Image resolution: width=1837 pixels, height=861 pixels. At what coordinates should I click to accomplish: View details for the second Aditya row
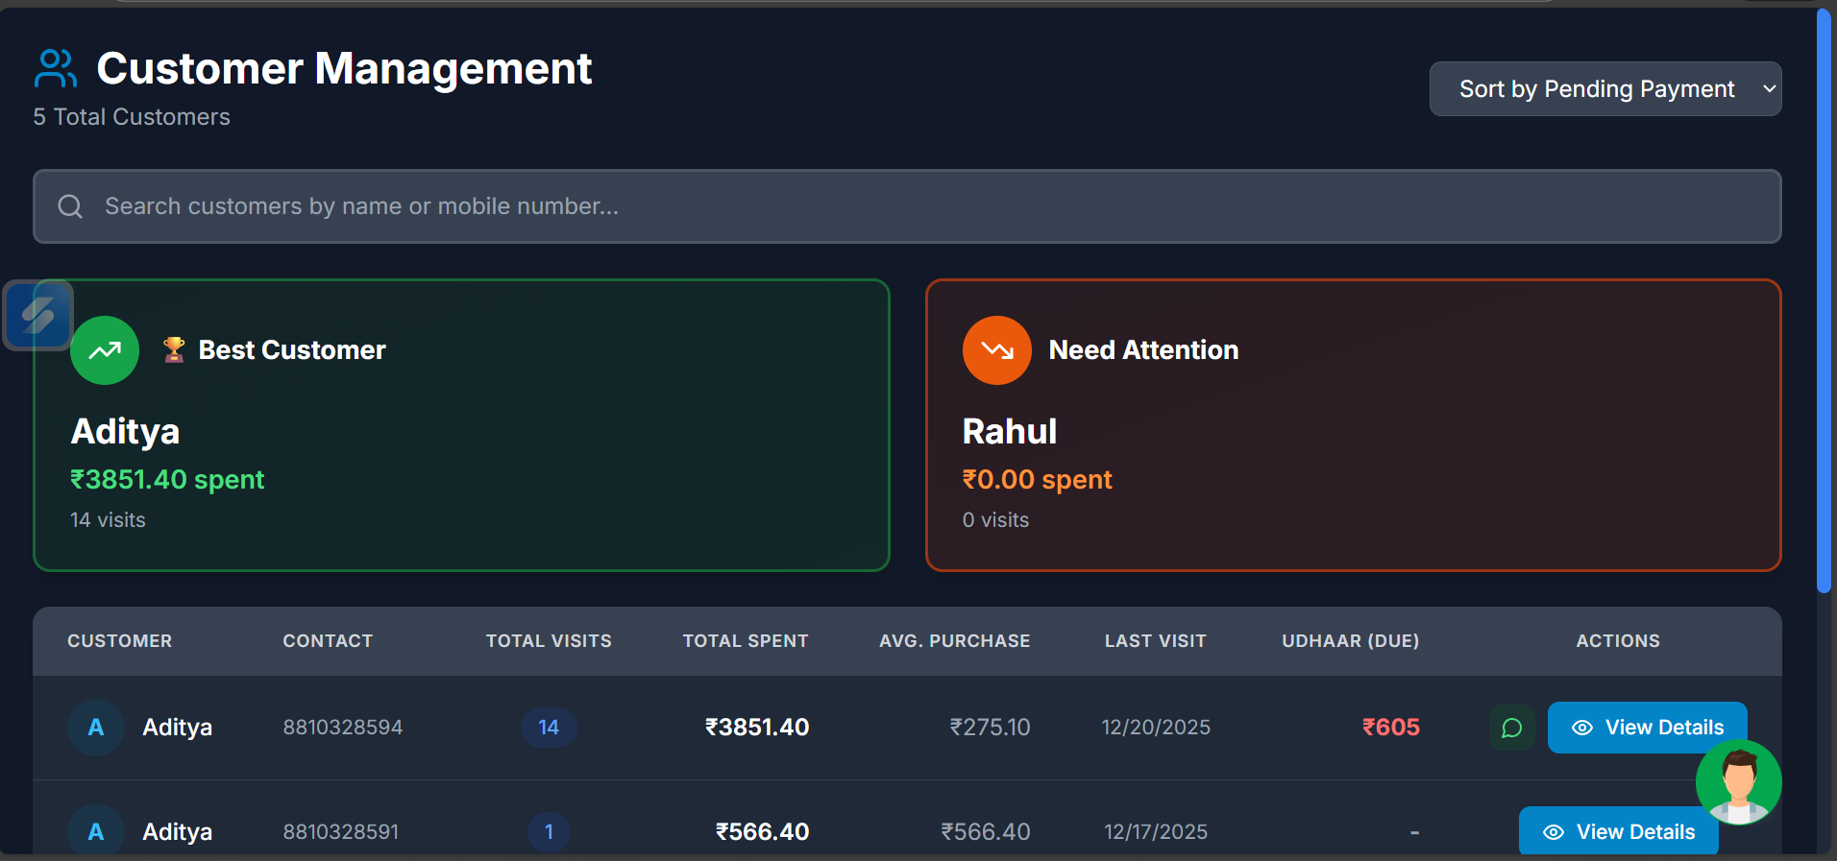point(1618,832)
